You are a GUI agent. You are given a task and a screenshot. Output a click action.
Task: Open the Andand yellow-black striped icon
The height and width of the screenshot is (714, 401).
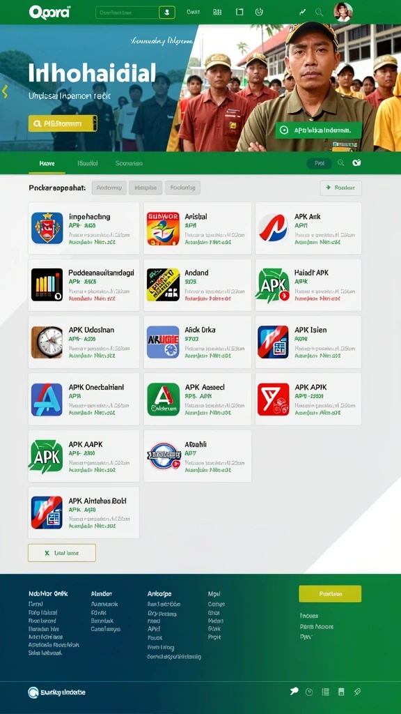click(163, 284)
